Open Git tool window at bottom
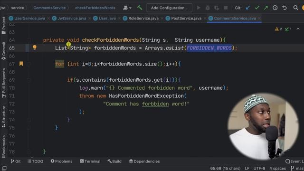304x171 pixels. [x=16, y=161]
